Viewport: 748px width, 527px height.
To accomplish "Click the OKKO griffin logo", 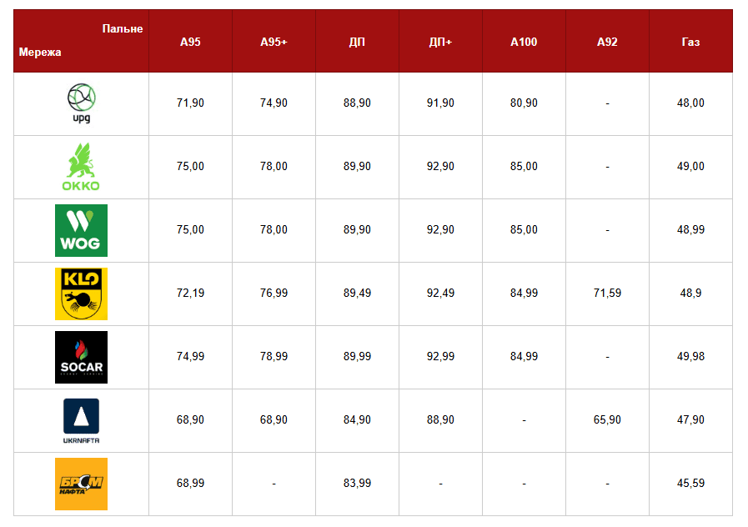I will [x=81, y=167].
